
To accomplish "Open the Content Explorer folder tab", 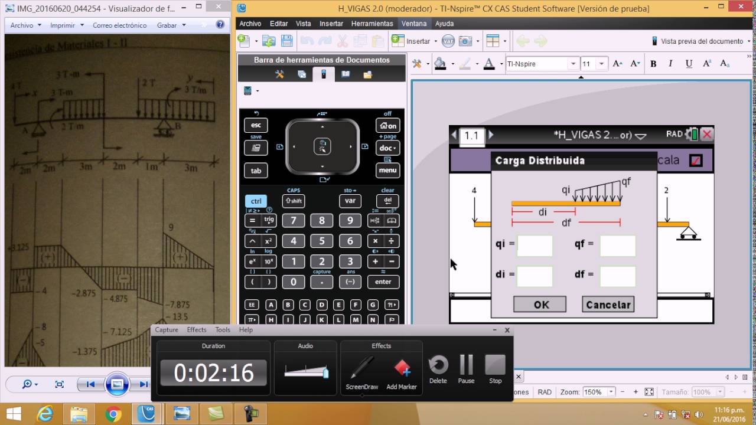I will (367, 74).
